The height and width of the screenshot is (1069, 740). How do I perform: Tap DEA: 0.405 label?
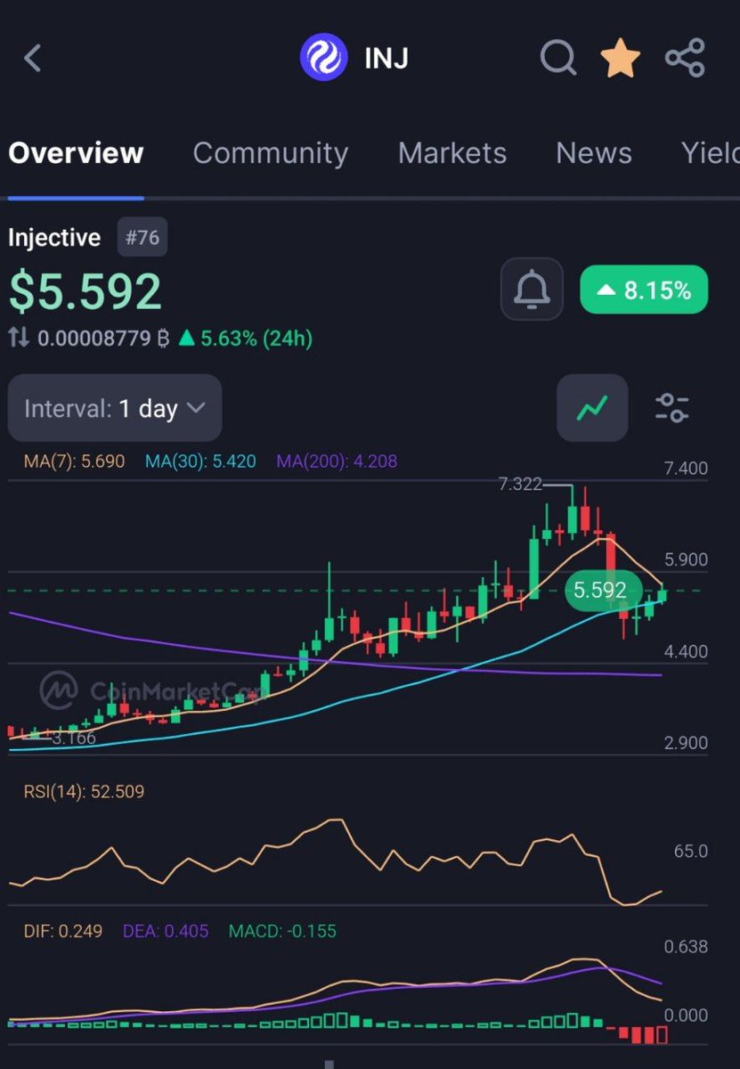(165, 931)
